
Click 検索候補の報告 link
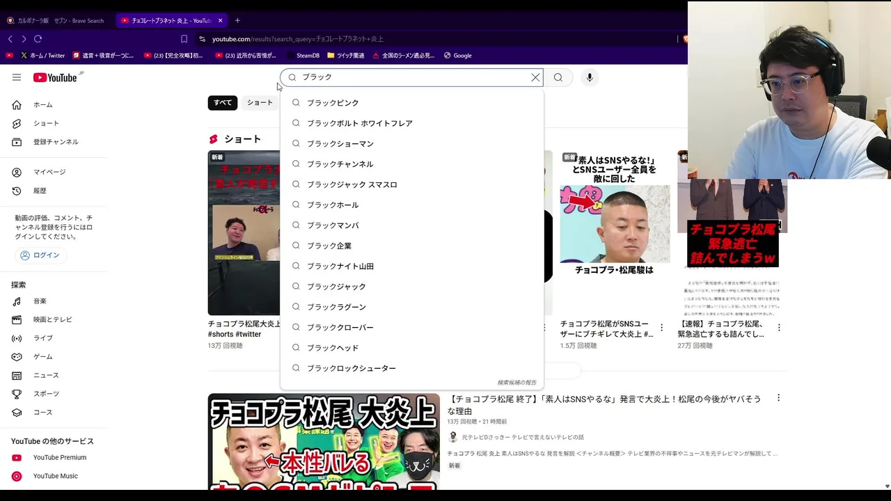tap(517, 383)
